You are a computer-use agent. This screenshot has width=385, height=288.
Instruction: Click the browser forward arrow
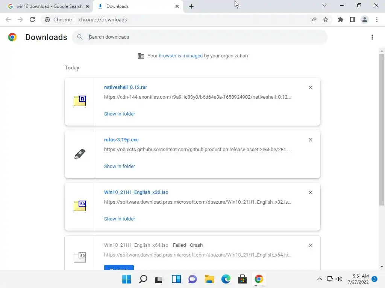(x=20, y=19)
